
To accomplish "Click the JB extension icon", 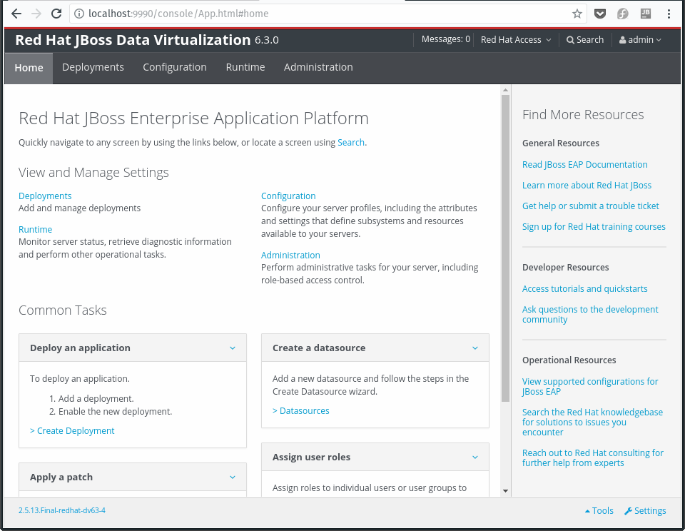I will (x=646, y=14).
